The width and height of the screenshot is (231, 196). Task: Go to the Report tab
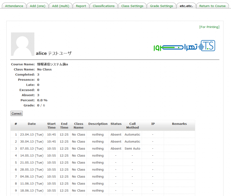click(81, 6)
